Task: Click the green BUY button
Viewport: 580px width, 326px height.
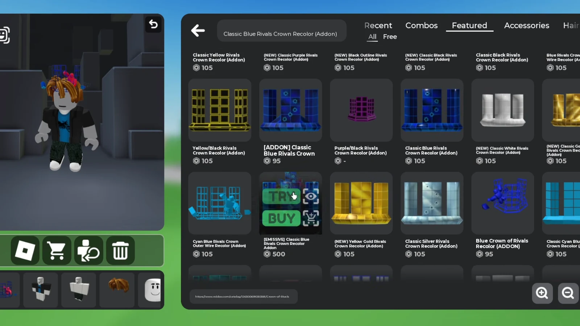Action: click(282, 218)
